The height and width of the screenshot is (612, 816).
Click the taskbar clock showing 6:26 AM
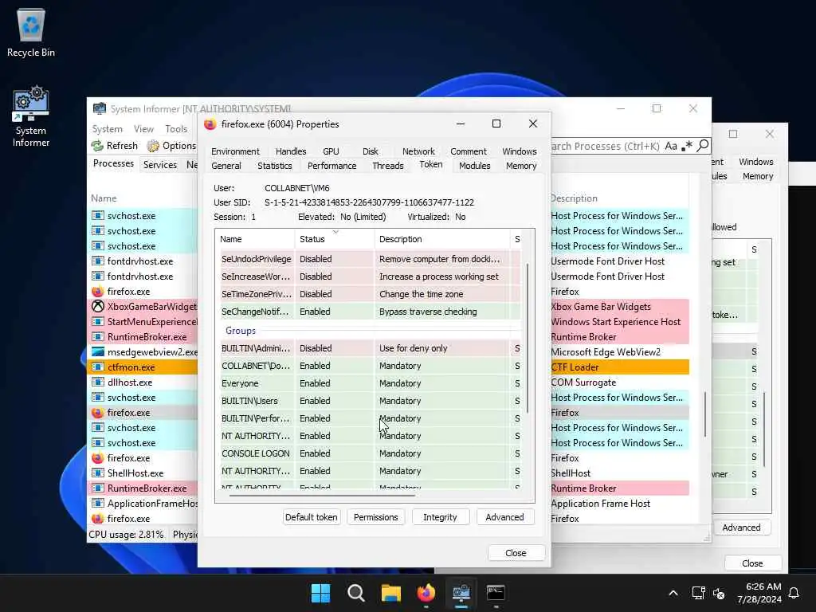tap(759, 593)
